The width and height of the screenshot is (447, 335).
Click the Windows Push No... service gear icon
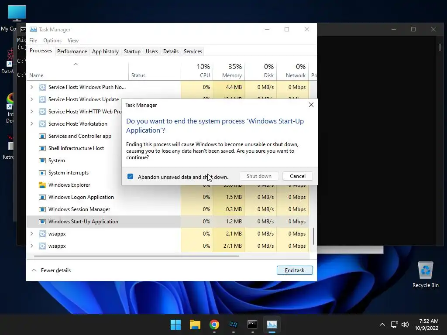tap(42, 87)
